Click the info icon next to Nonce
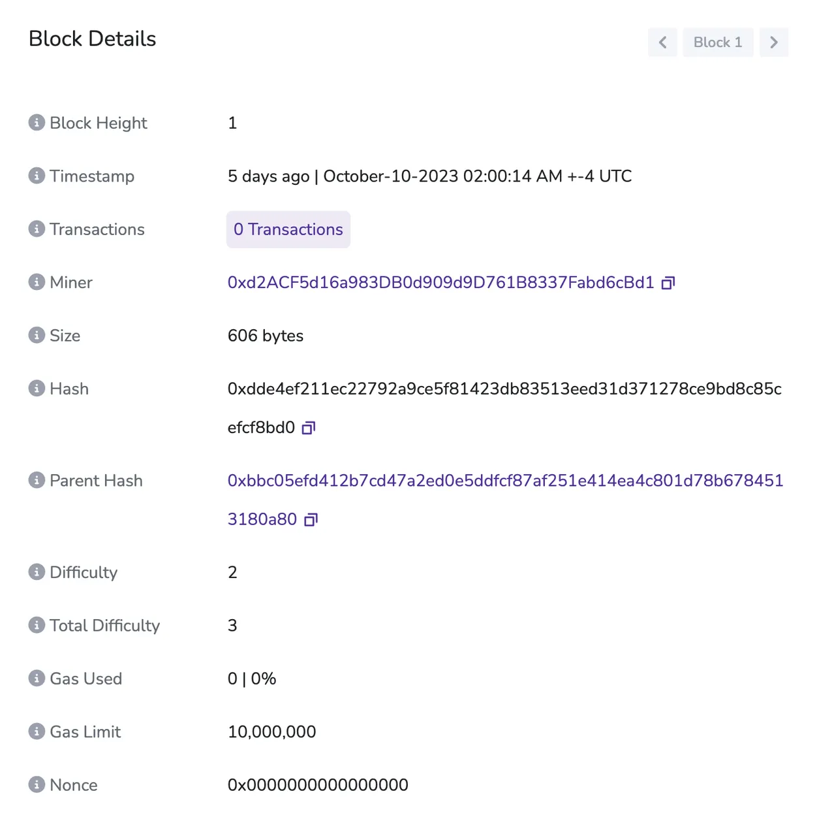This screenshot has height=836, width=817. pyautogui.click(x=37, y=784)
